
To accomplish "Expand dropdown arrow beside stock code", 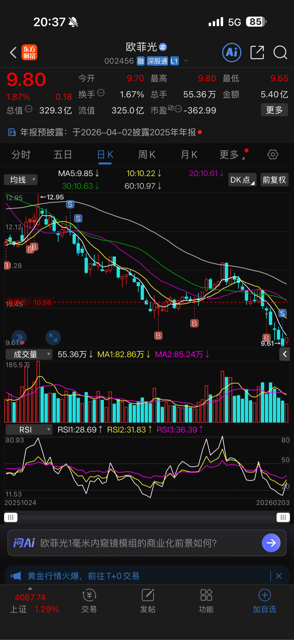I will click(186, 61).
